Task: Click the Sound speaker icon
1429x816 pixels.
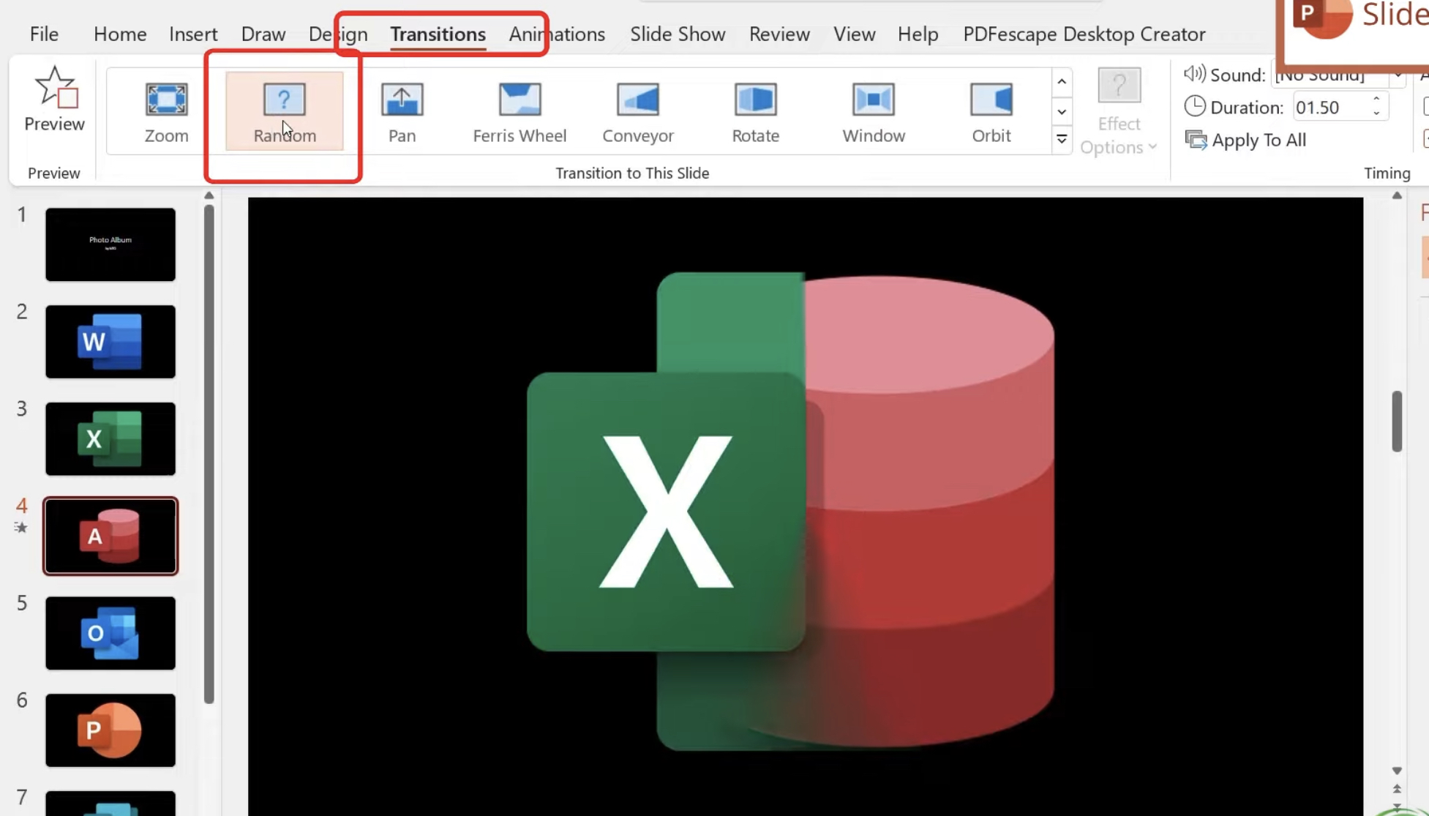Action: tap(1194, 74)
